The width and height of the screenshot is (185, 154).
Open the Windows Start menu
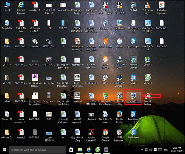(x=4, y=150)
